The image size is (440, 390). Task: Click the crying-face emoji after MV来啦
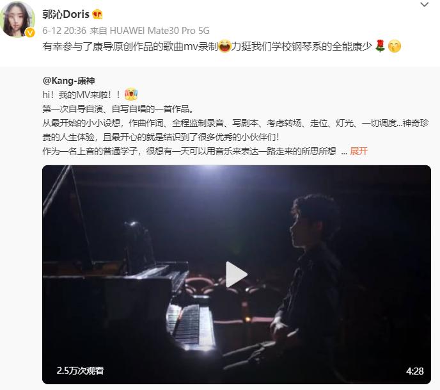pyautogui.click(x=130, y=94)
